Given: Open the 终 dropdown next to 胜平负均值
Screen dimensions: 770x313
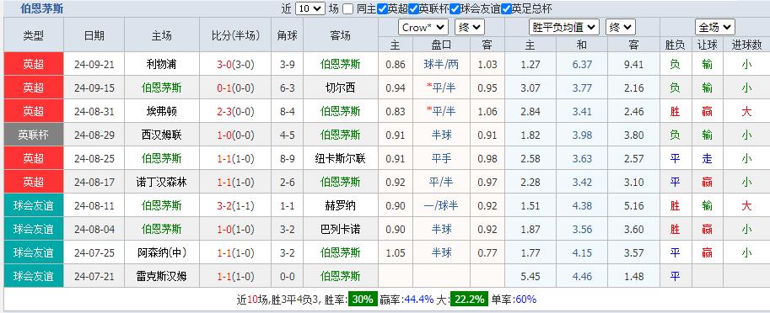Looking at the screenshot, I should coord(620,28).
